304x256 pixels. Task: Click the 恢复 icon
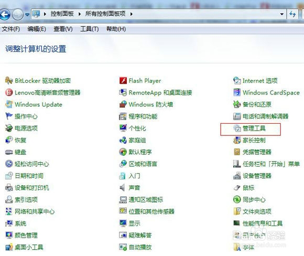tap(9, 140)
